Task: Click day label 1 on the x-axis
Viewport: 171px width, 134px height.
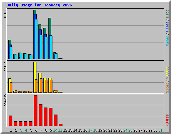Action: pyautogui.click(x=11, y=130)
